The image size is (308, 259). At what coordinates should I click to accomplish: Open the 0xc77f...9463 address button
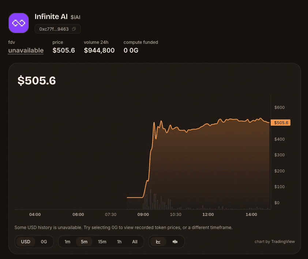click(x=57, y=29)
